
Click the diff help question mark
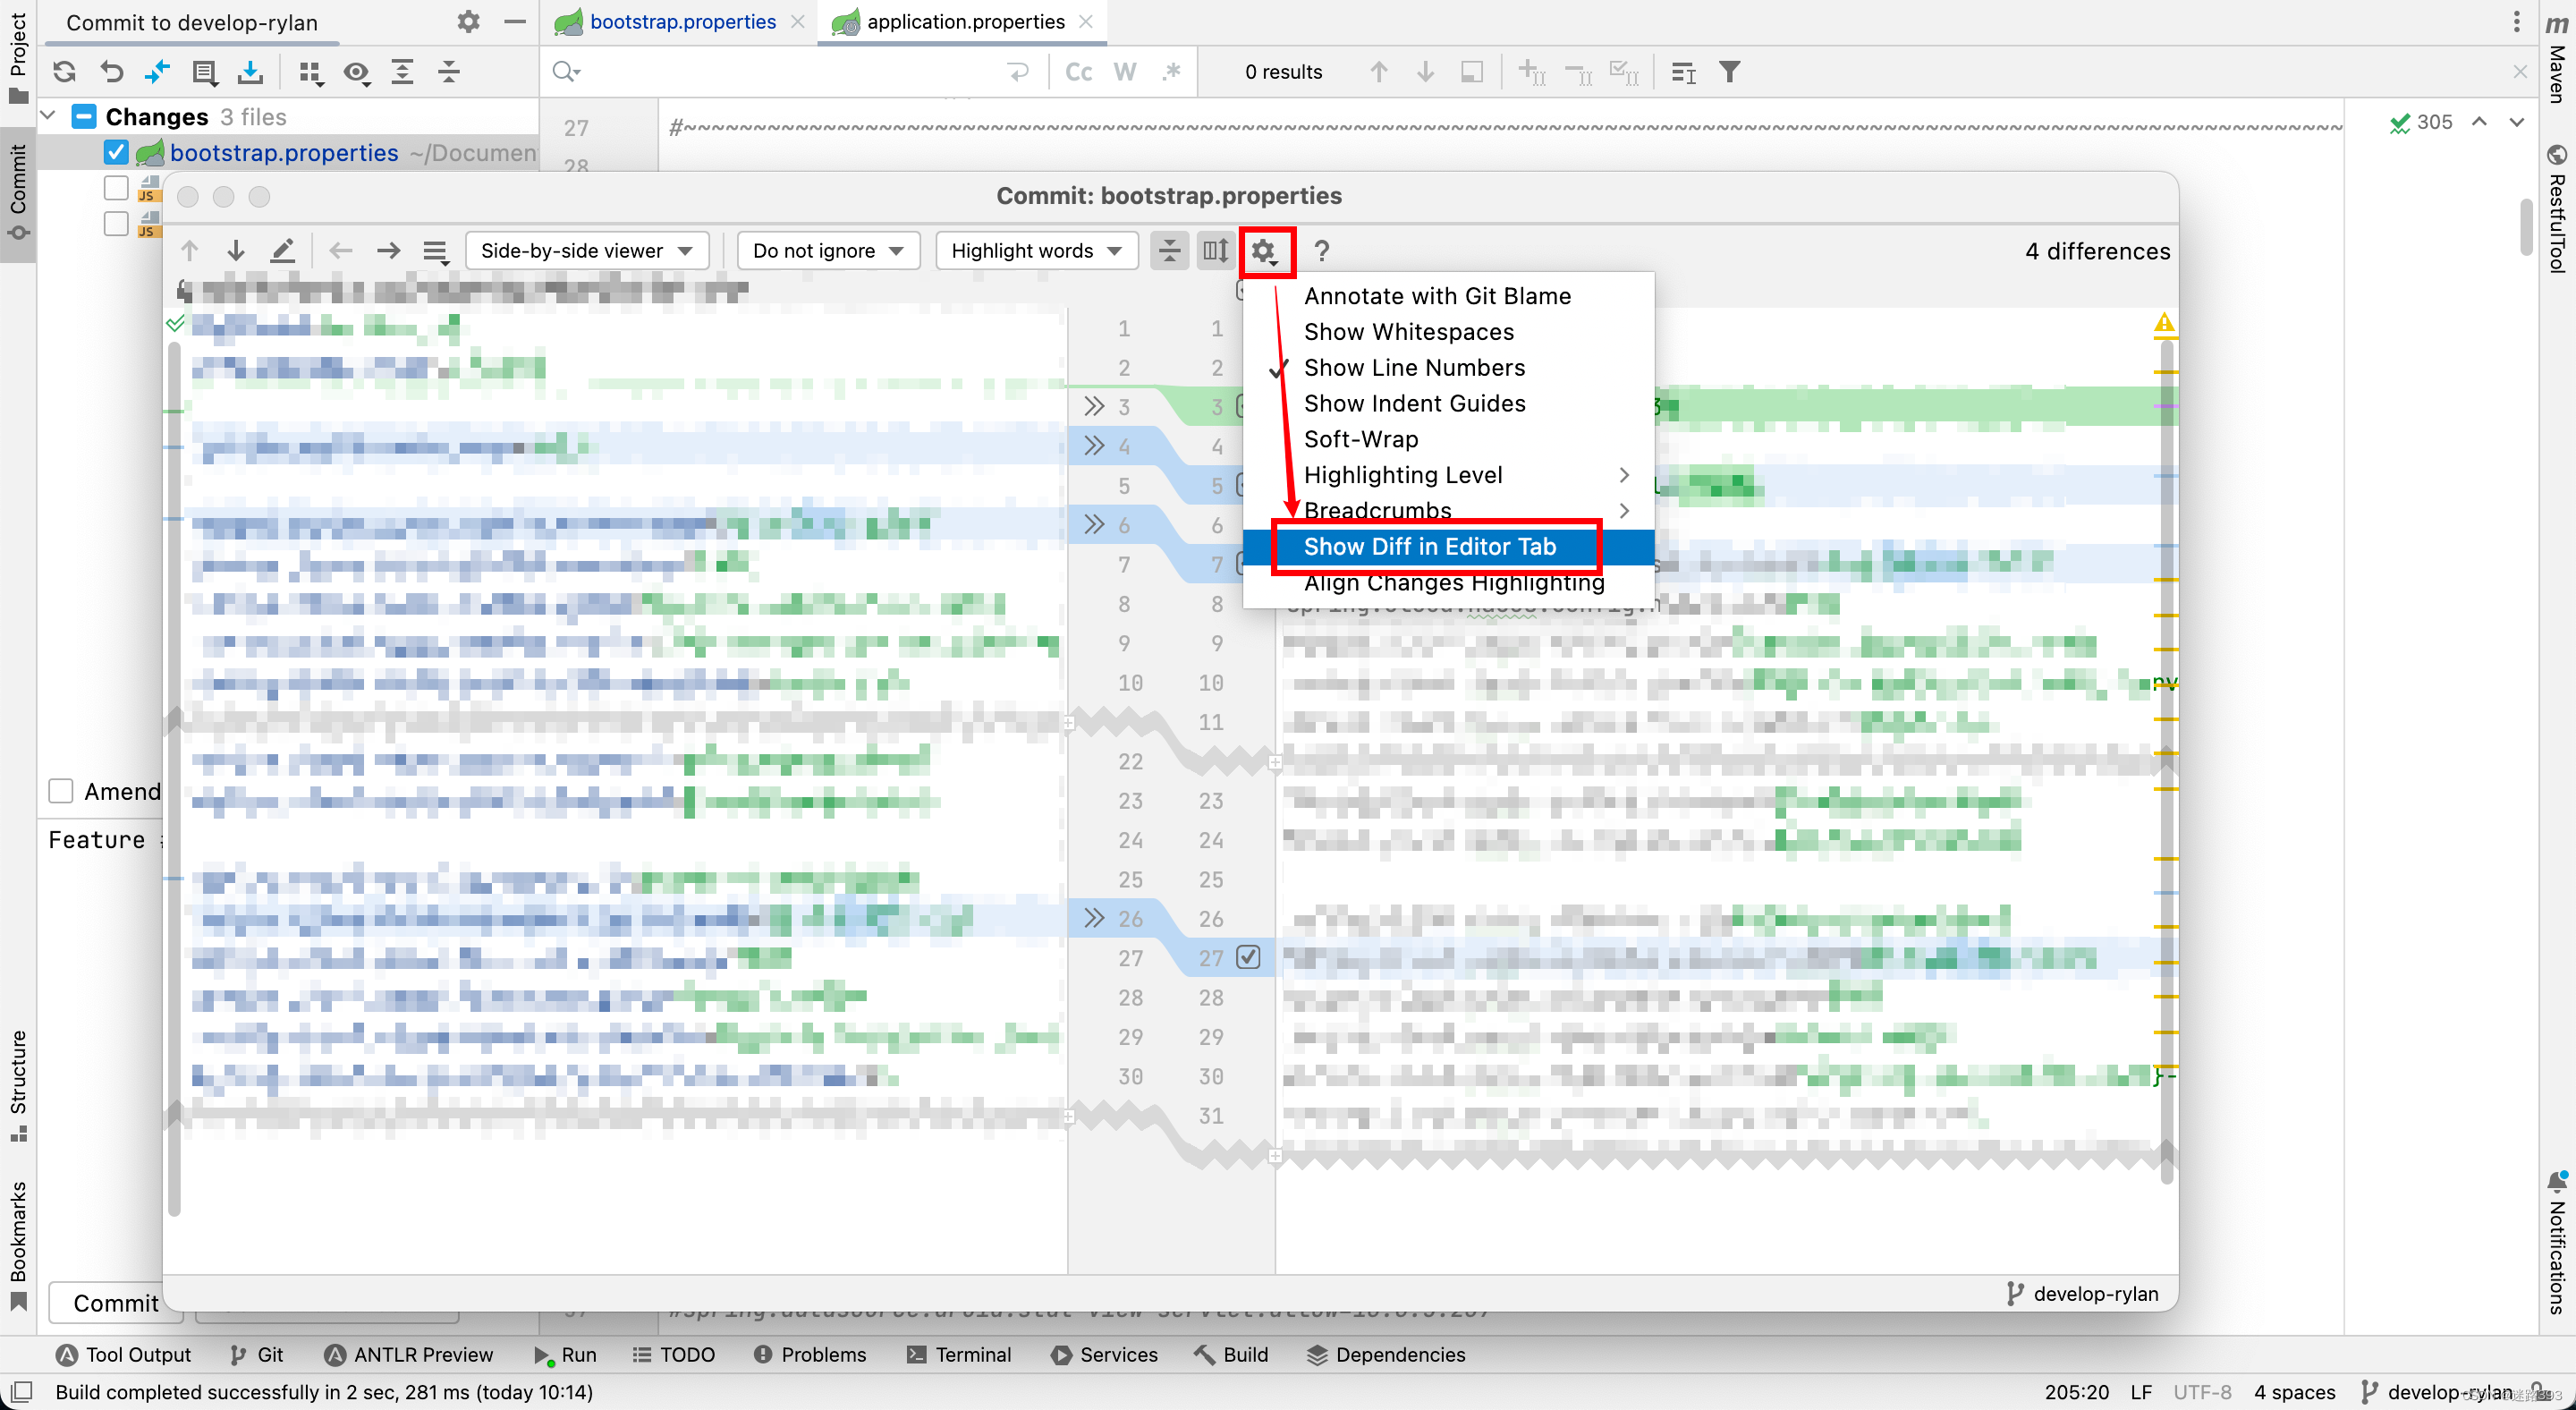click(x=1321, y=251)
